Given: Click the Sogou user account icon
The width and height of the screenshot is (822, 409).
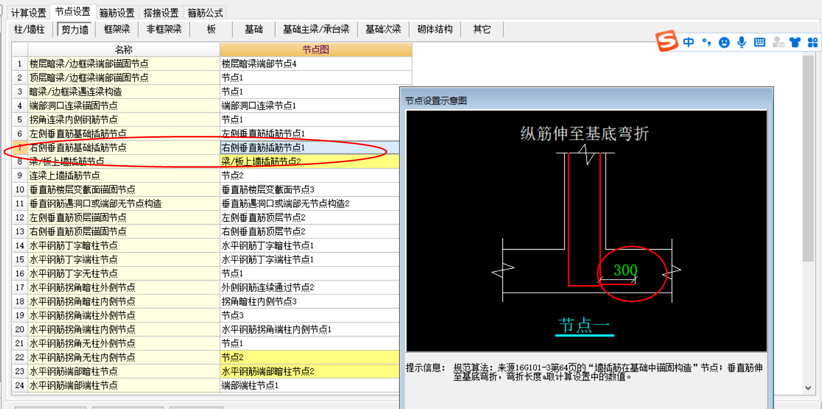Looking at the screenshot, I should click(778, 43).
